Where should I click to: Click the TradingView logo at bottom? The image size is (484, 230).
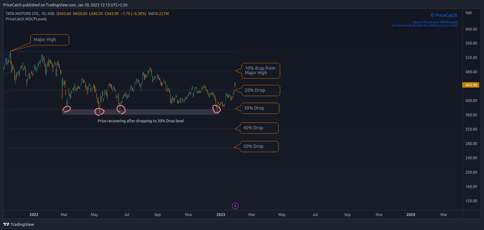click(x=19, y=224)
